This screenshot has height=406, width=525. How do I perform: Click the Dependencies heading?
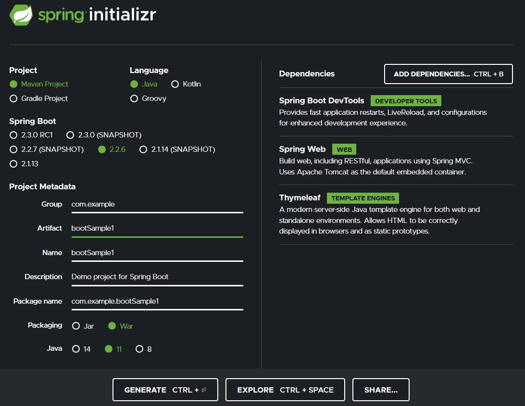point(307,74)
